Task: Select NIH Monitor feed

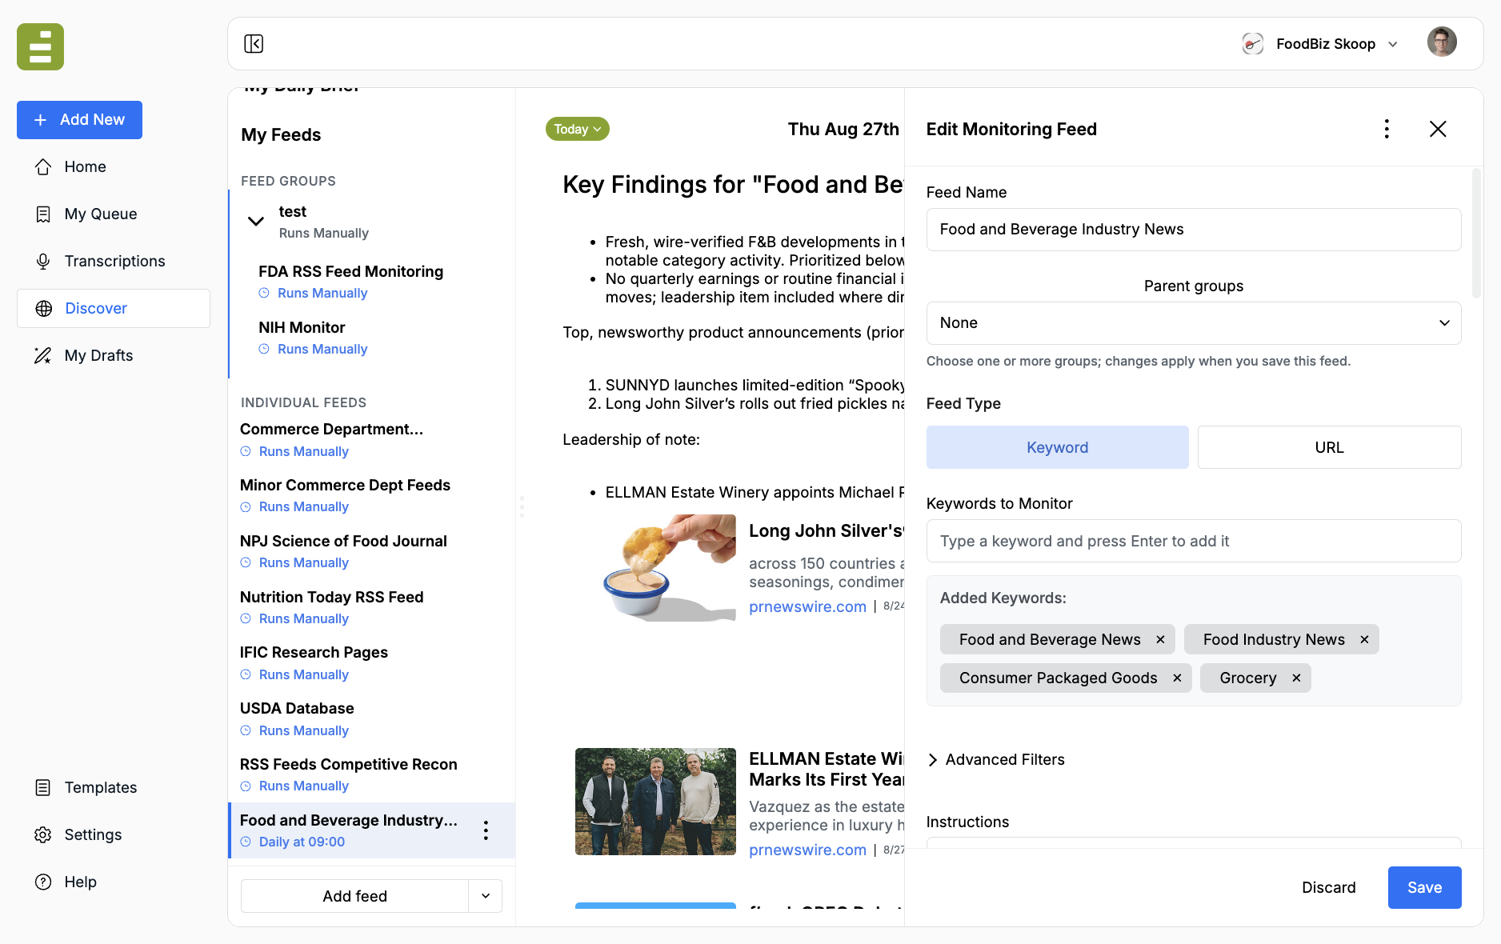Action: pos(313,338)
